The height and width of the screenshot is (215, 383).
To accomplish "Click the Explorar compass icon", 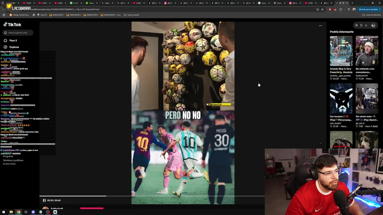I will point(5,47).
